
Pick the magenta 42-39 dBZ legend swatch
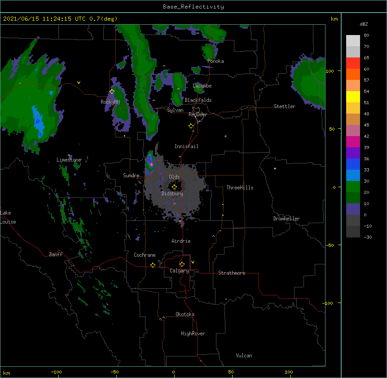click(x=353, y=142)
